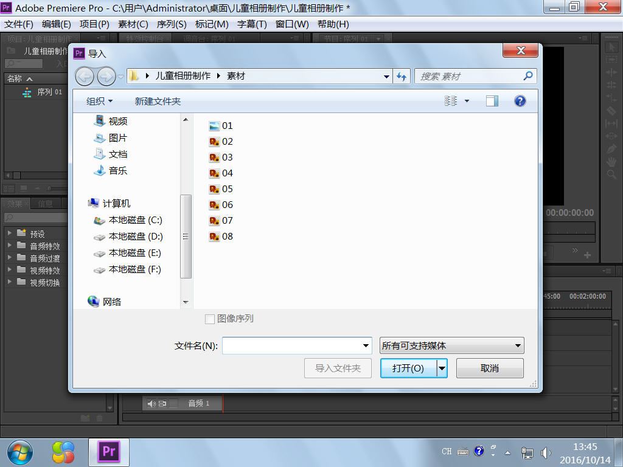The height and width of the screenshot is (467, 623).
Task: Select file 05 in the import list
Action: [x=220, y=189]
